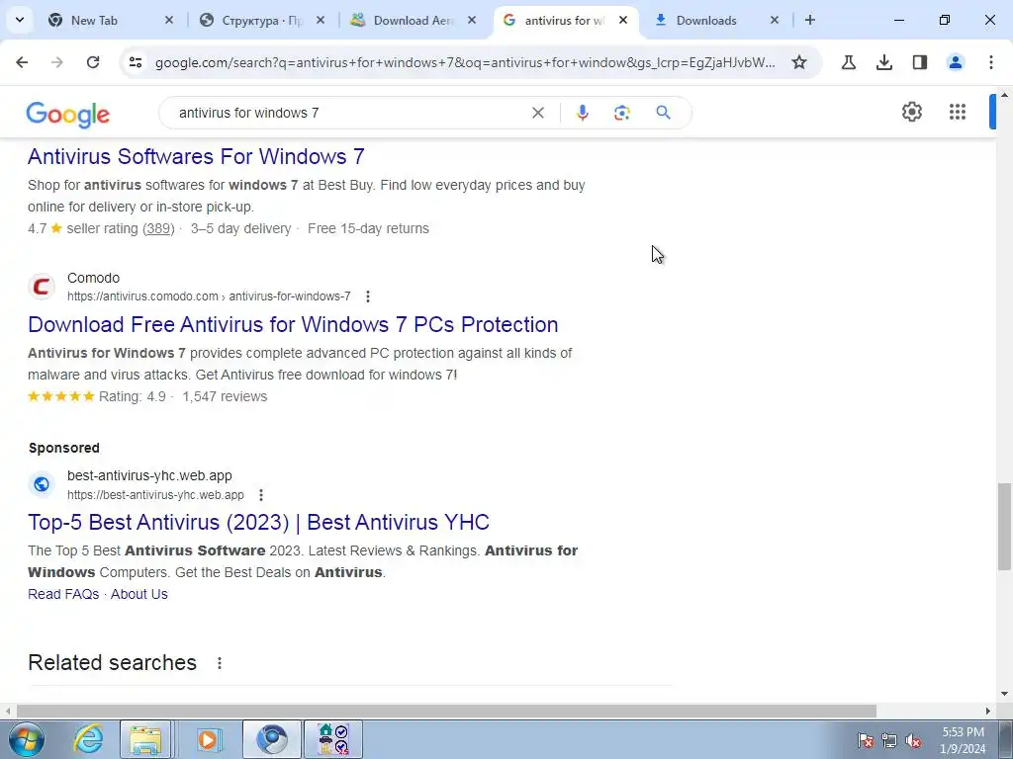Go forward to next page

pos(57,62)
